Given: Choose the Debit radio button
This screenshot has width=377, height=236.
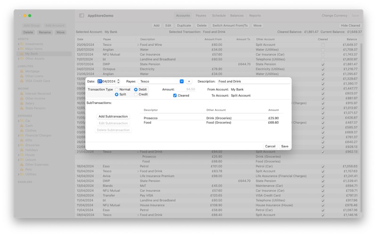Looking at the screenshot, I should [136, 90].
